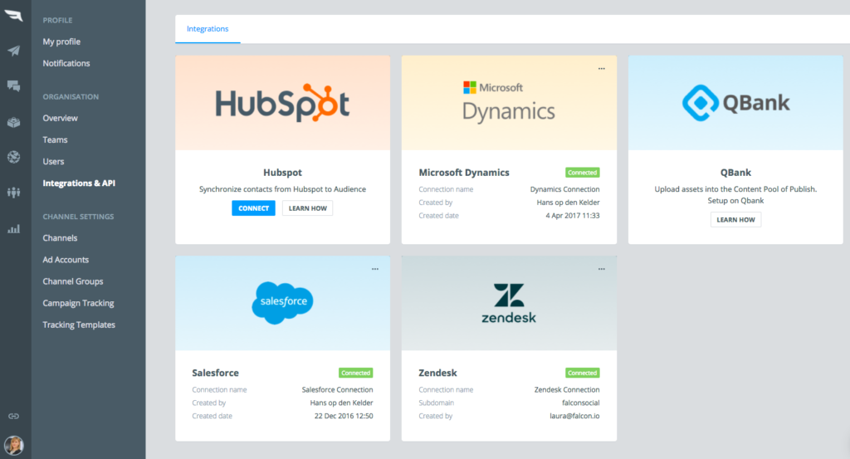Click the Falcon logo in the sidebar
The width and height of the screenshot is (850, 459).
pyautogui.click(x=13, y=15)
